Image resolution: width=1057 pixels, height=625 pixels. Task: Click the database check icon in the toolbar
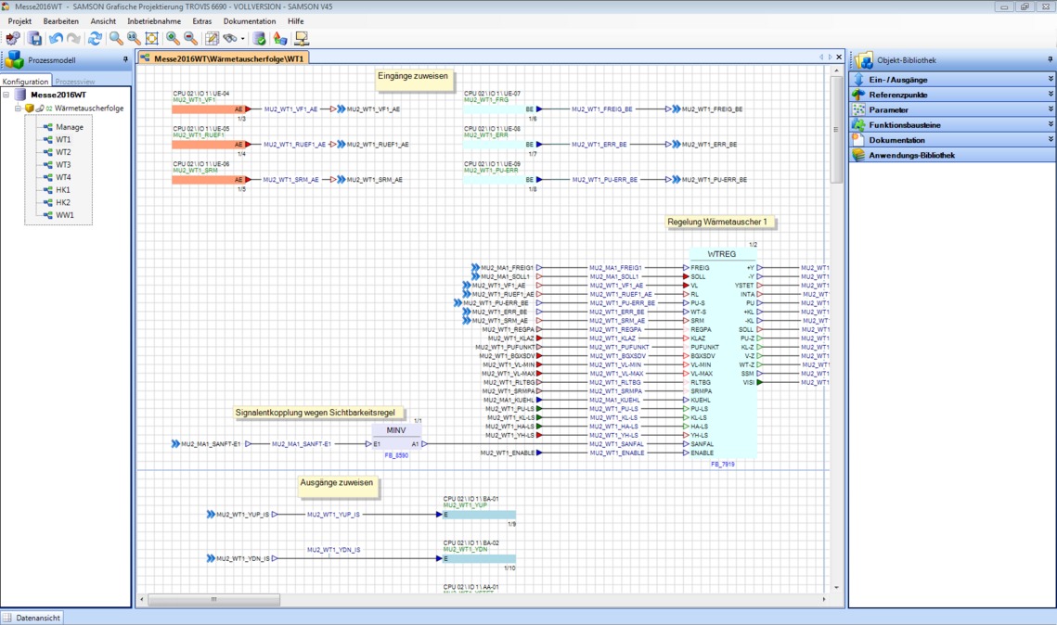(259, 39)
